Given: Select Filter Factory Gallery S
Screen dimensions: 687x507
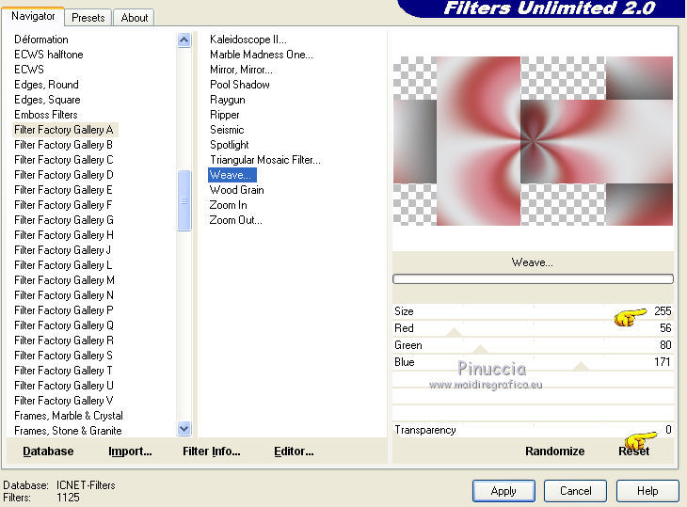Looking at the screenshot, I should click(x=64, y=355).
